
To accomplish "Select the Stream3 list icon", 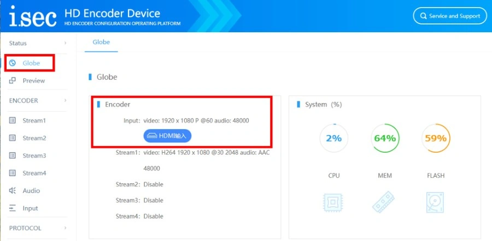I will (x=13, y=155).
